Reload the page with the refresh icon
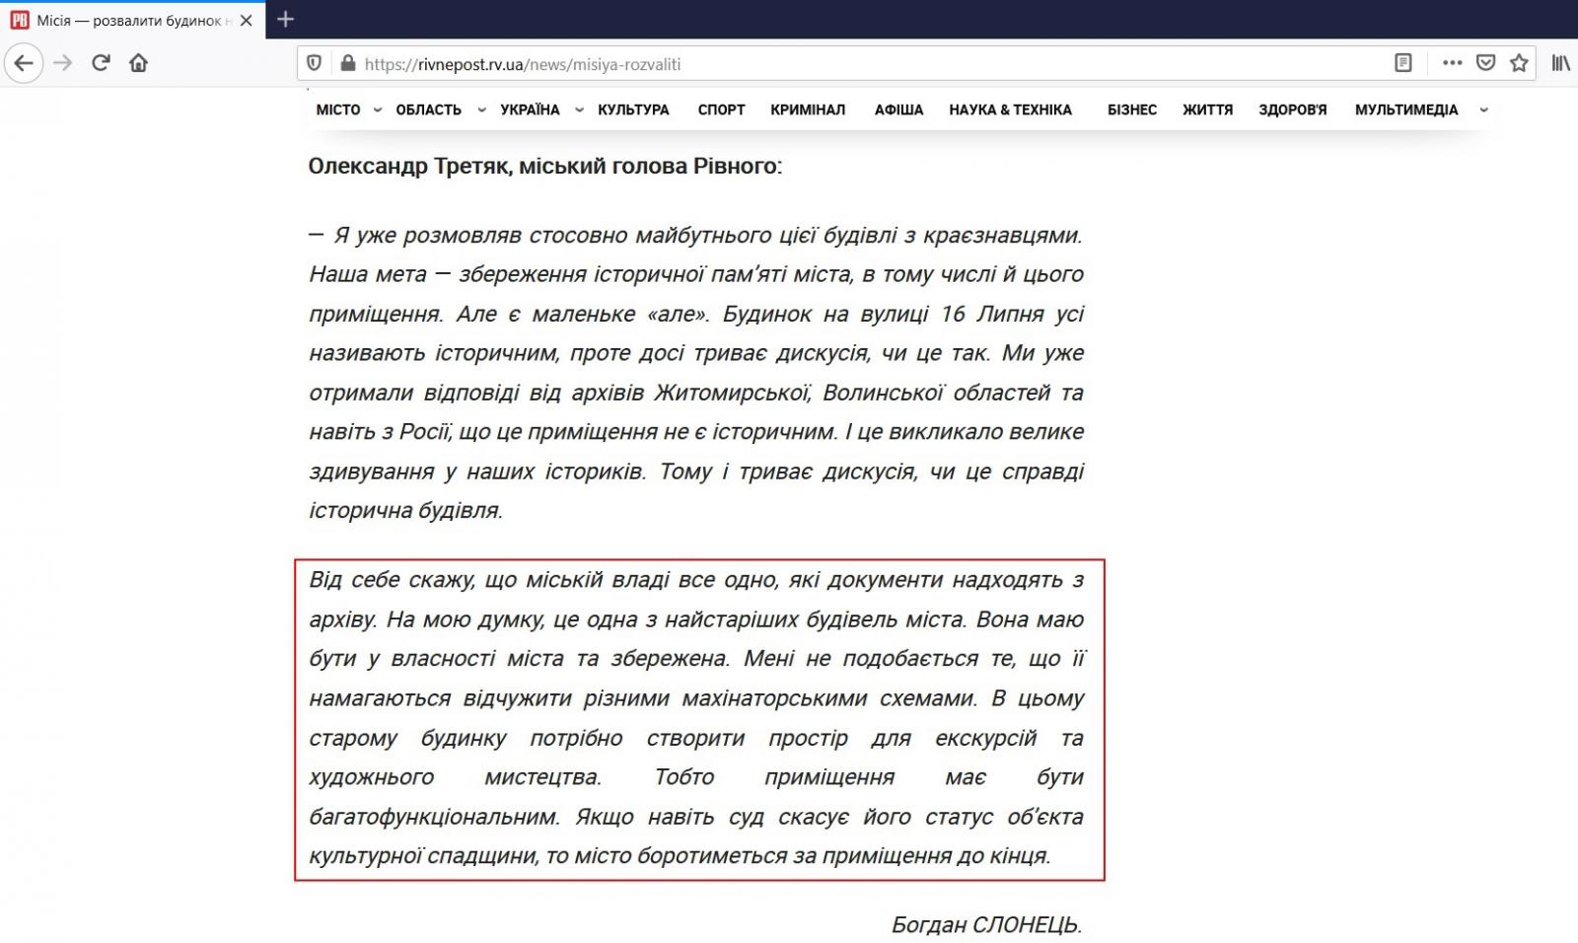 click(x=101, y=63)
